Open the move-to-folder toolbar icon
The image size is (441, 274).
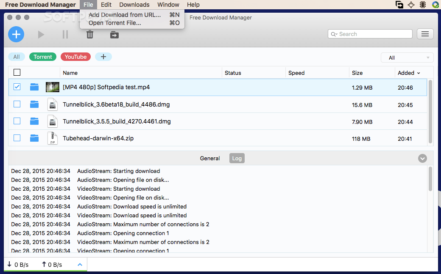coord(114,34)
